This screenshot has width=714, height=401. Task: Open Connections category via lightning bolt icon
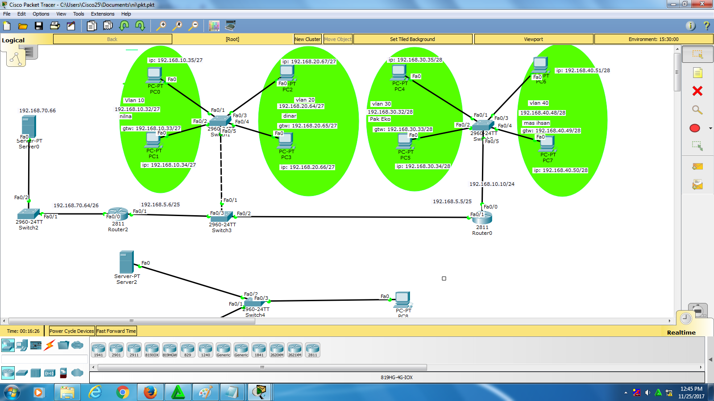pyautogui.click(x=50, y=346)
